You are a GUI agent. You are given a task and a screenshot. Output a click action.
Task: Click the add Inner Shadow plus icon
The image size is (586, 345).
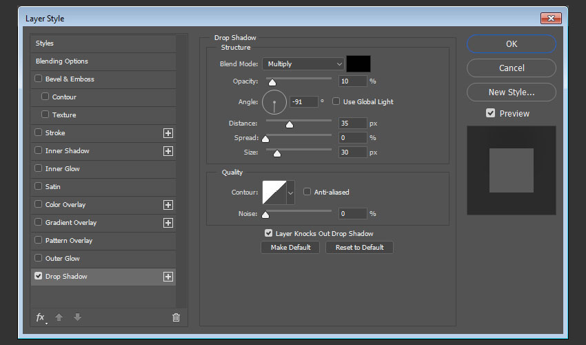tap(168, 151)
